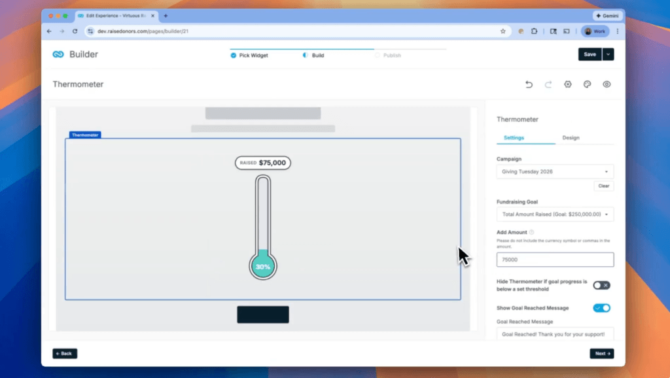Click the Save button
Image resolution: width=670 pixels, height=378 pixels.
(590, 54)
